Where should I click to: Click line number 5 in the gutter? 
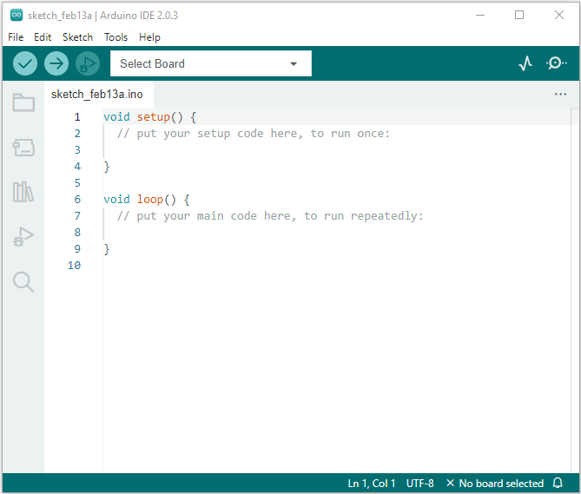click(x=77, y=183)
